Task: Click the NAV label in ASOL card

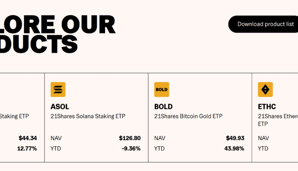Action: coord(56,138)
